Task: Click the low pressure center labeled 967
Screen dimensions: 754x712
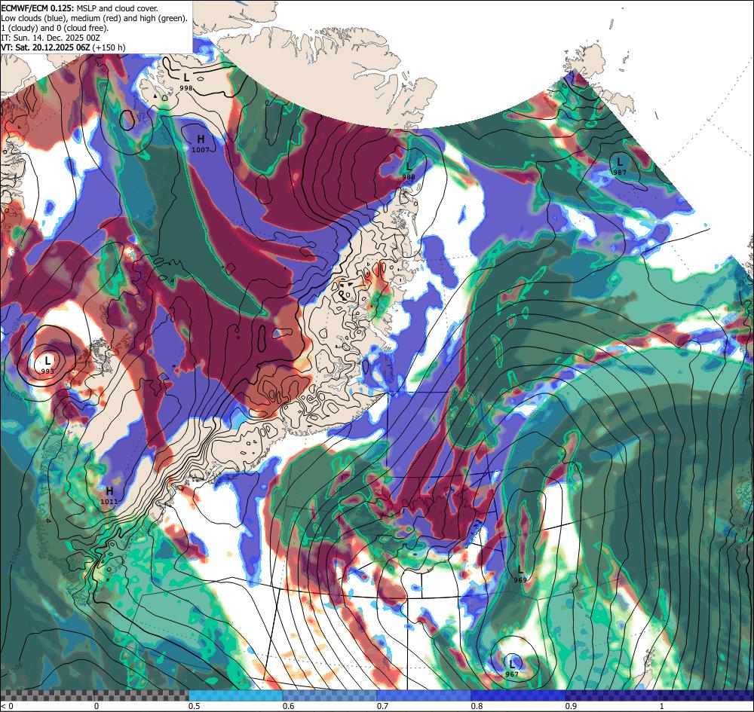Action: (512, 668)
